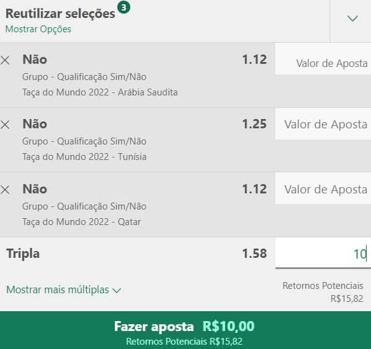Focus the Arábia Saudita Valor de Aposta field
371x349 pixels.
pyautogui.click(x=323, y=59)
